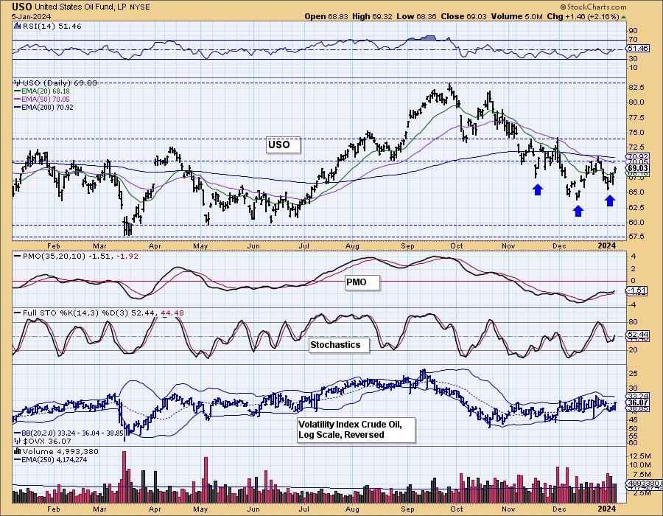
Task: Click the 57.5 price axis label
Action: click(x=636, y=237)
